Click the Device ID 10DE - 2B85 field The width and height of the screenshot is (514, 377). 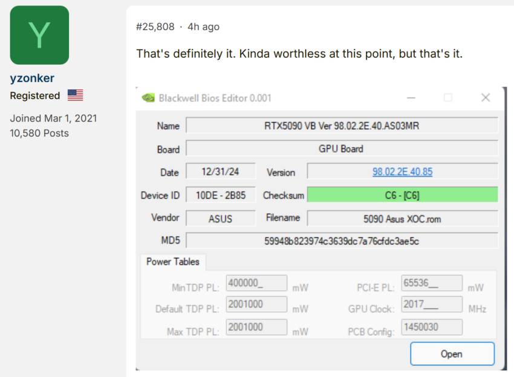pyautogui.click(x=220, y=195)
